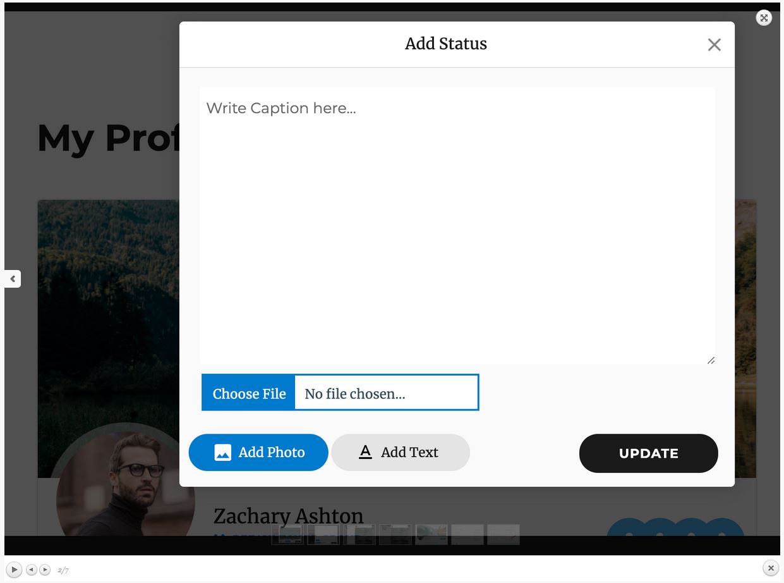This screenshot has width=784, height=583.
Task: Click the Add Text underlined A icon
Action: click(x=365, y=451)
